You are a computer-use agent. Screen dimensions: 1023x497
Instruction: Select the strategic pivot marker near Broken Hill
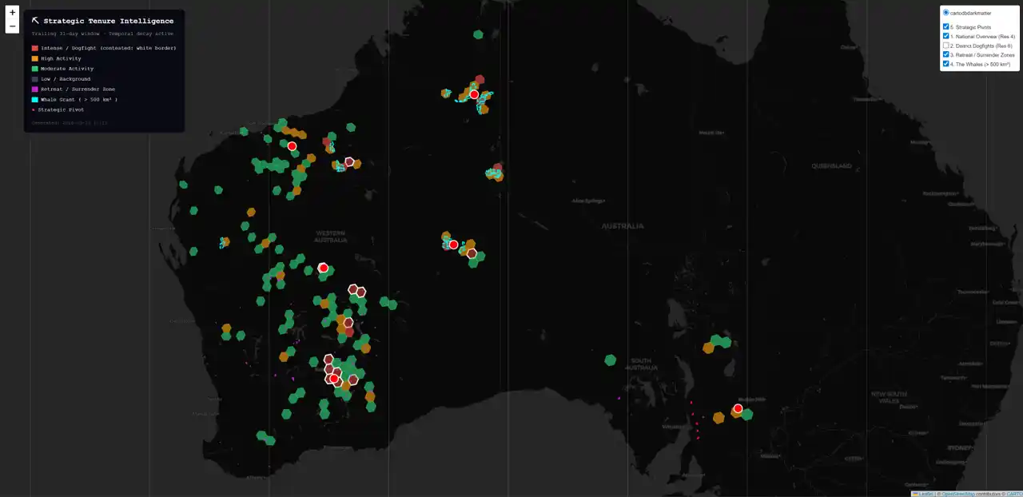click(x=738, y=408)
